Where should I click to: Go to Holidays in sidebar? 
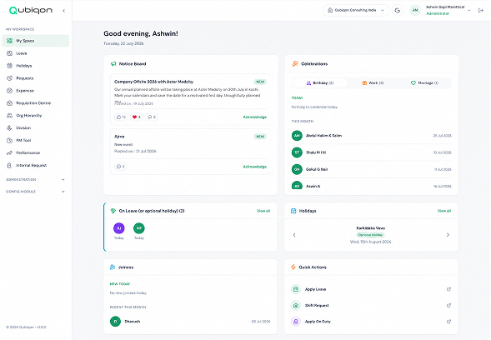click(35, 66)
